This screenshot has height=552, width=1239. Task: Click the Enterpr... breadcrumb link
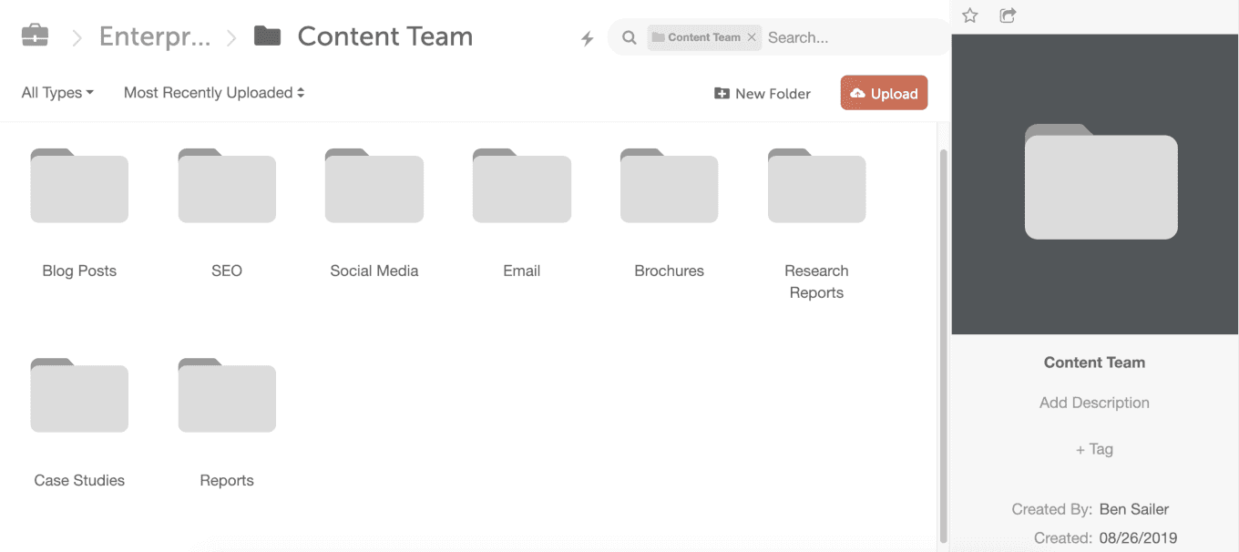tap(155, 36)
